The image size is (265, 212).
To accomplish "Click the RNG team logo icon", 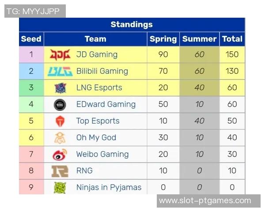I will coord(60,171).
